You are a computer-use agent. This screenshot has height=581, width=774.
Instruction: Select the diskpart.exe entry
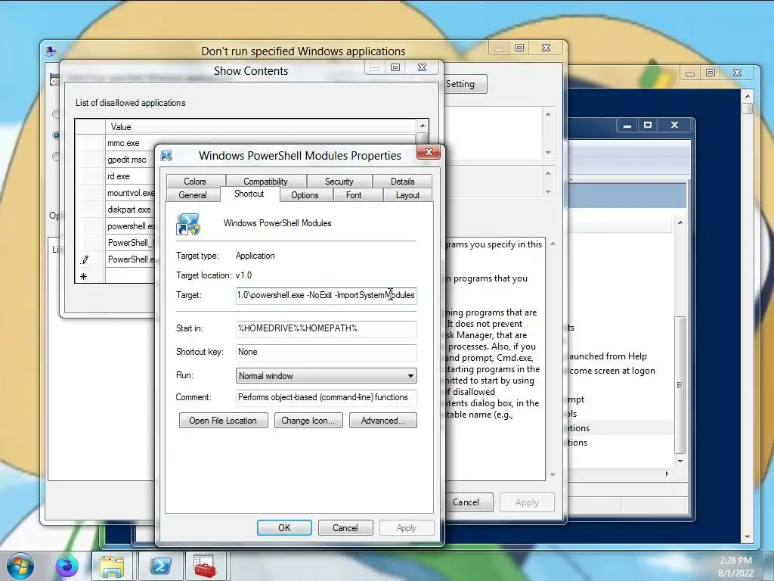tap(128, 210)
